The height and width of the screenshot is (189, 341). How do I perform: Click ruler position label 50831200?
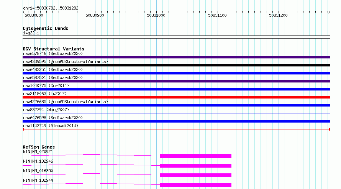[279, 15]
